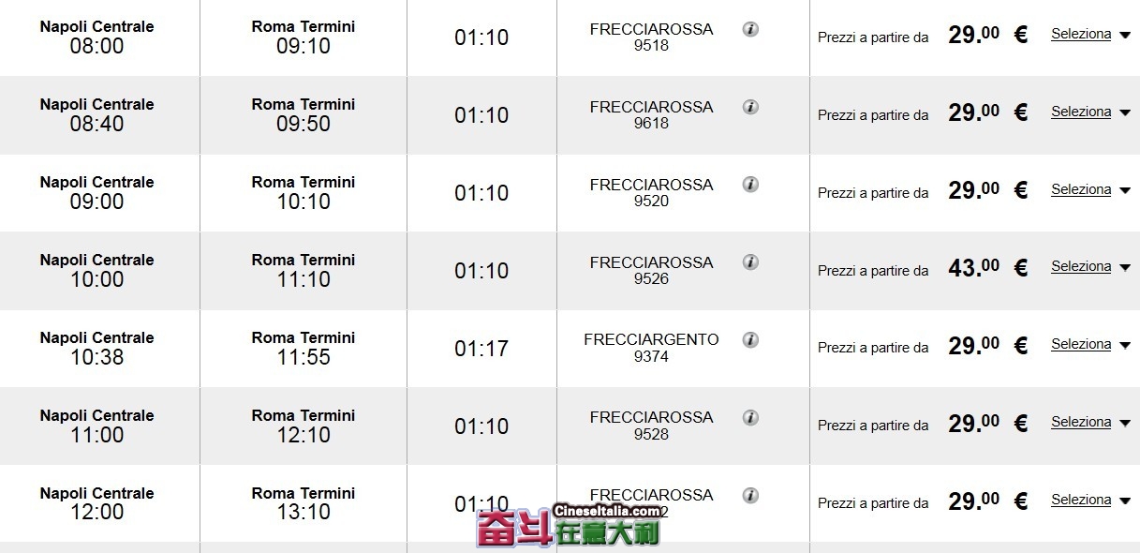This screenshot has width=1140, height=553.
Task: Click info icon on the 12:00 departure row
Action: click(750, 495)
